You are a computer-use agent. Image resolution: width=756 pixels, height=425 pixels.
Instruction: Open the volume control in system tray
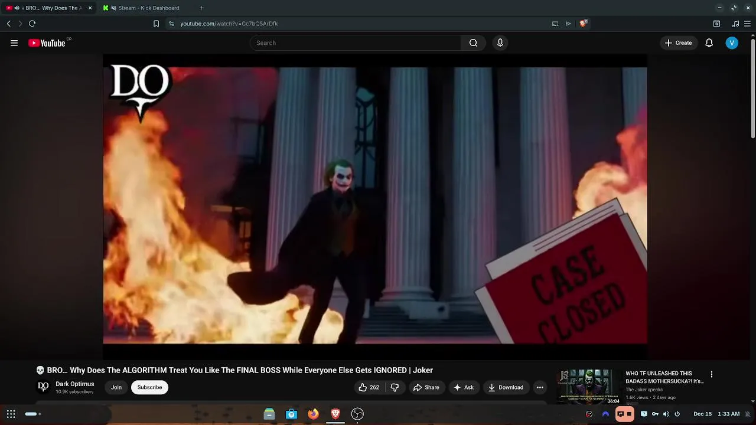pyautogui.click(x=666, y=414)
